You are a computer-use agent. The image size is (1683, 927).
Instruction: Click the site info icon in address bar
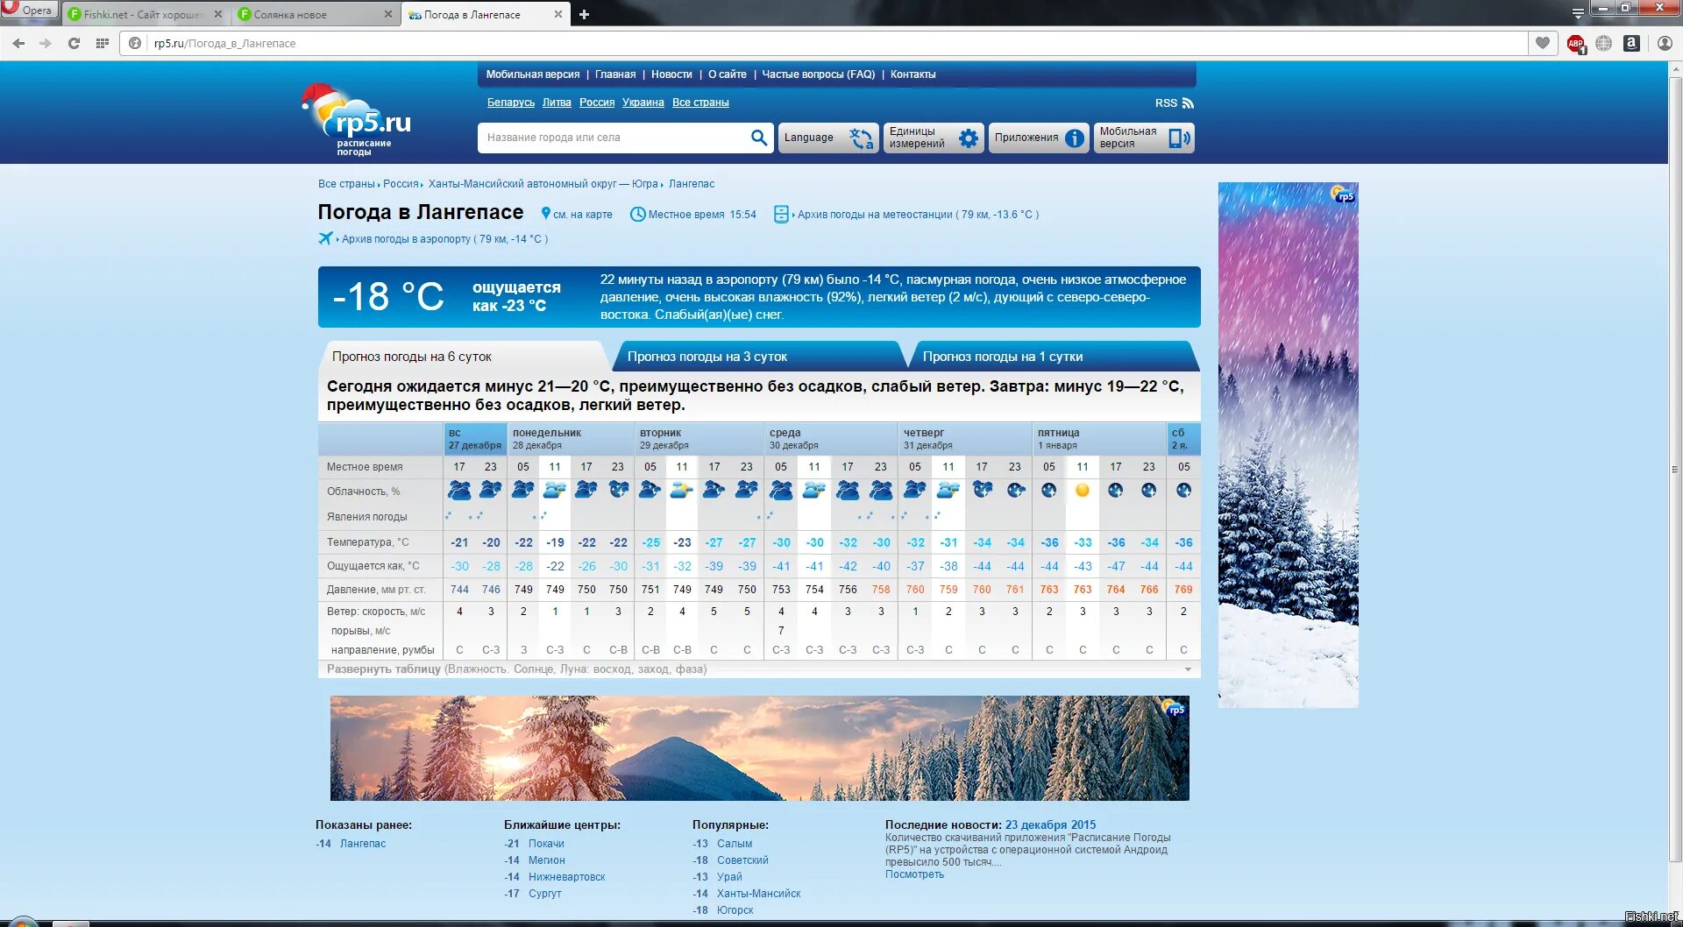click(135, 43)
